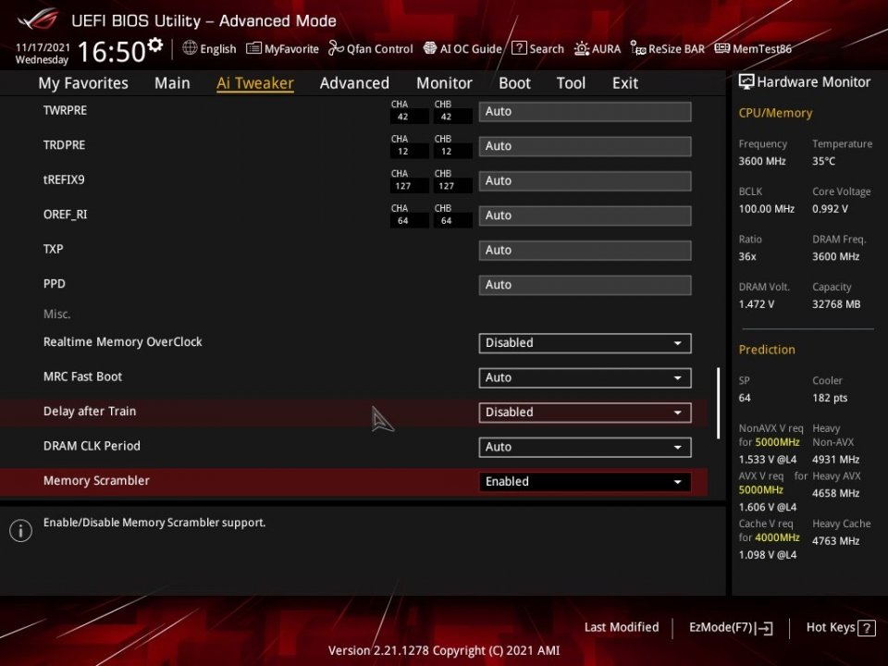Open Delay after Train dropdown
The height and width of the screenshot is (666, 888).
585,413
